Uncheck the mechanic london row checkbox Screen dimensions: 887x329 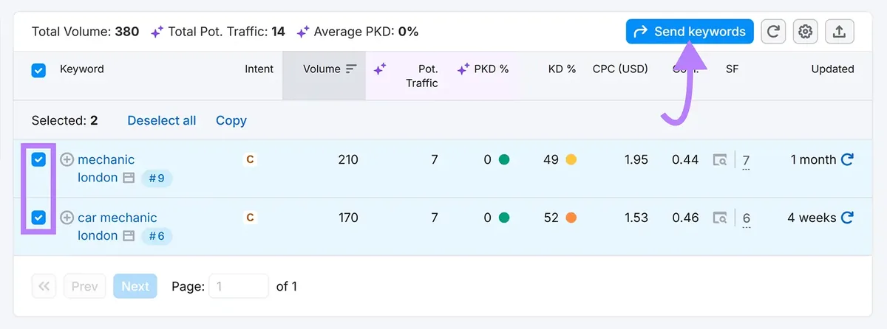pyautogui.click(x=38, y=159)
